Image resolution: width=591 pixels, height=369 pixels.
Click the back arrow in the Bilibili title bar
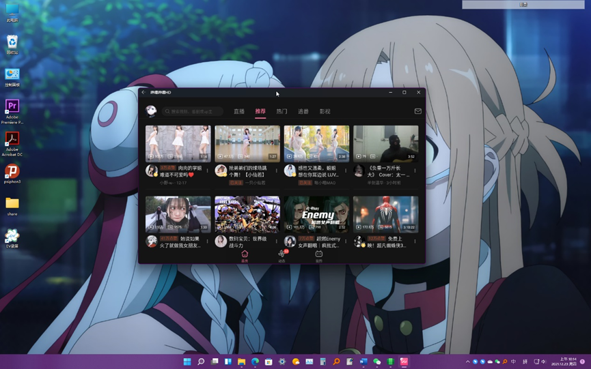pos(143,92)
